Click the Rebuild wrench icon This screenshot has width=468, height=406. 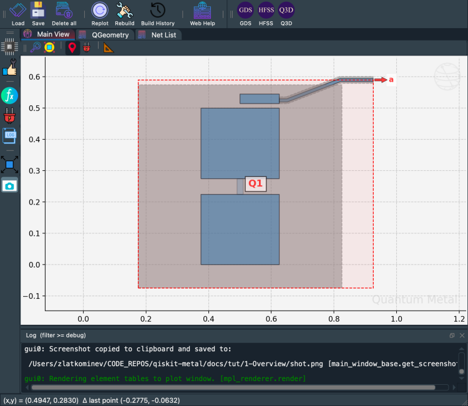point(125,11)
